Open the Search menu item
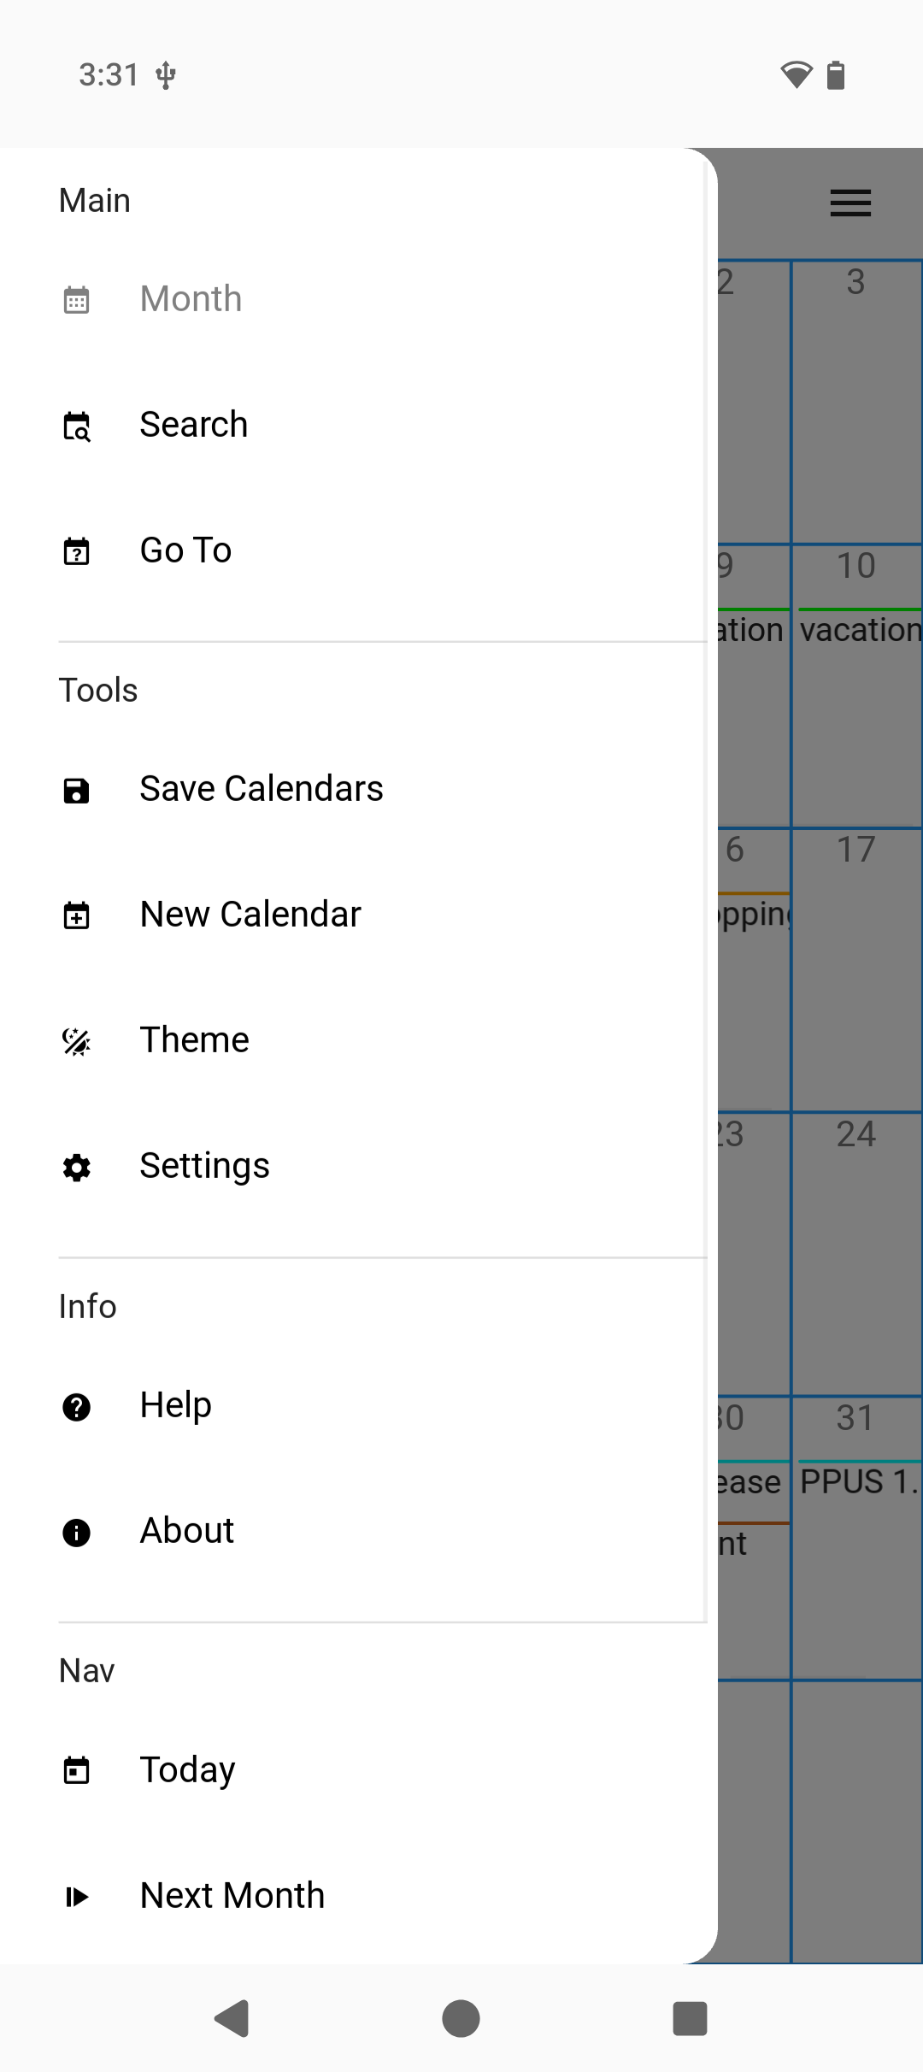The height and width of the screenshot is (2072, 923). (x=194, y=425)
